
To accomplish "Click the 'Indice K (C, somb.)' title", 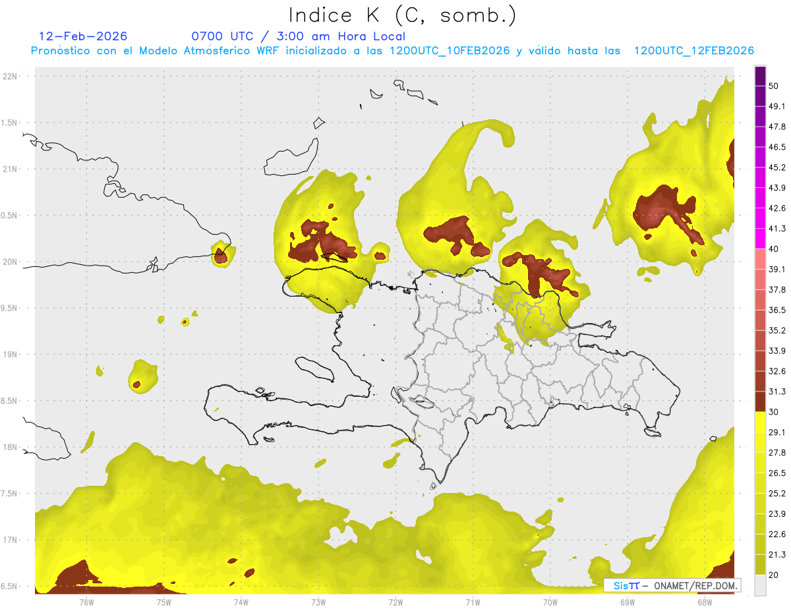I will click(x=403, y=15).
